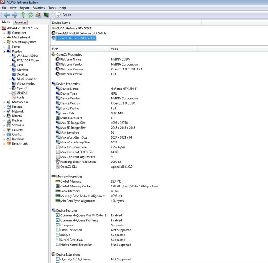Open the Favorites menu

(x=39, y=8)
